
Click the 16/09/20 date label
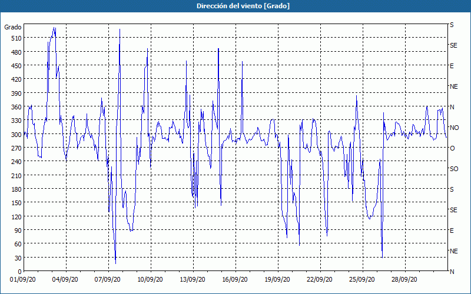(234, 280)
